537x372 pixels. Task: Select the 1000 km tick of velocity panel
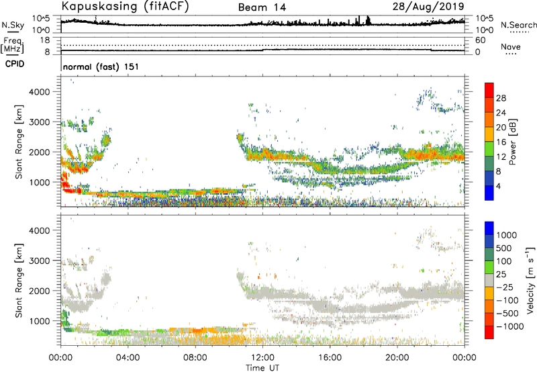point(40,321)
